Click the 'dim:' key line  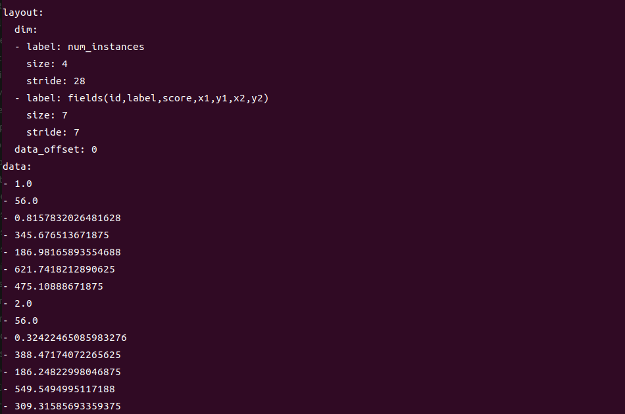point(26,30)
